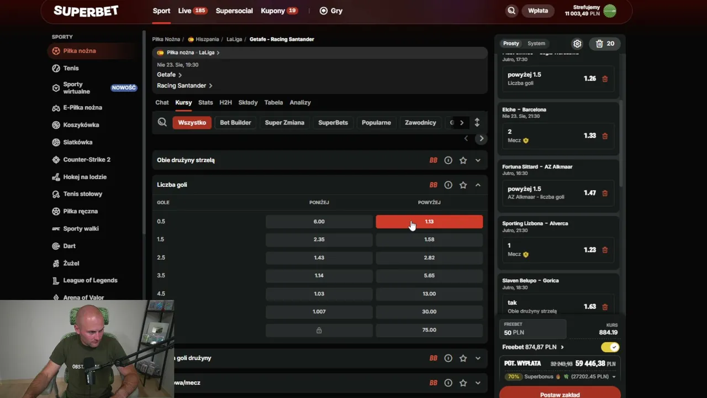This screenshot has height=398, width=707.
Task: Choose Hokej na lodzie in the sidebar
Action: click(x=85, y=177)
